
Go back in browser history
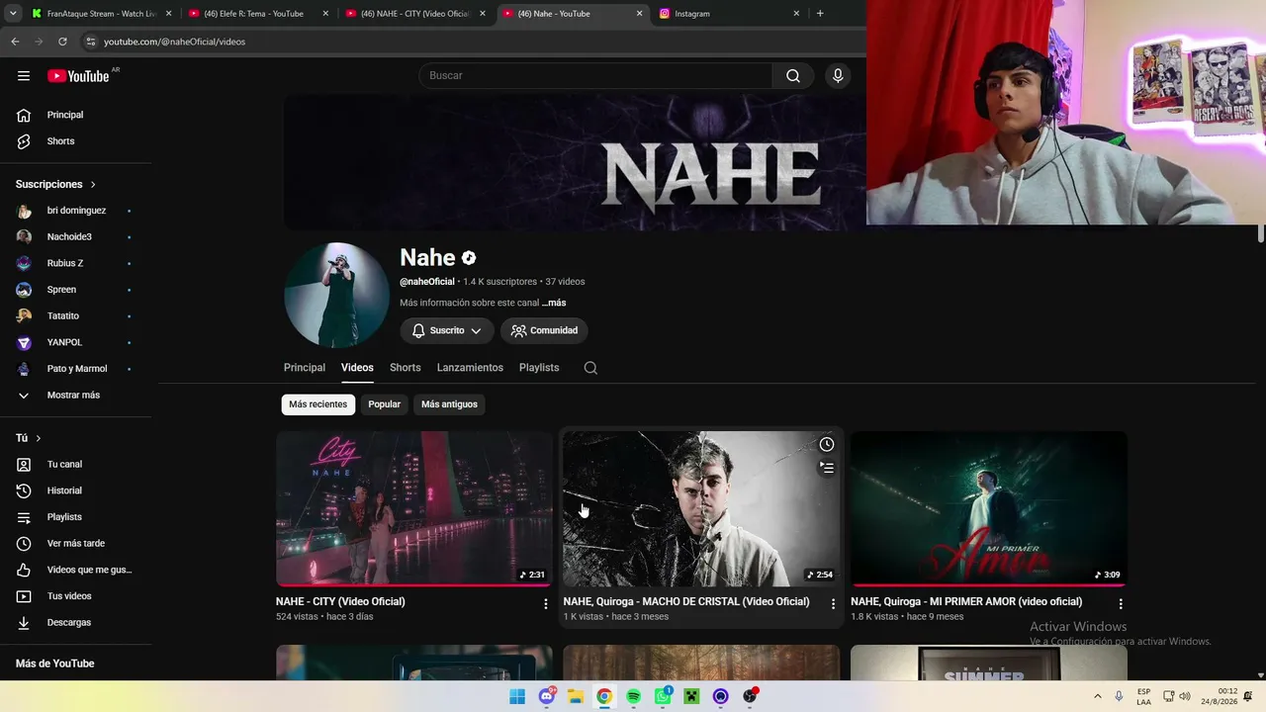15,42
